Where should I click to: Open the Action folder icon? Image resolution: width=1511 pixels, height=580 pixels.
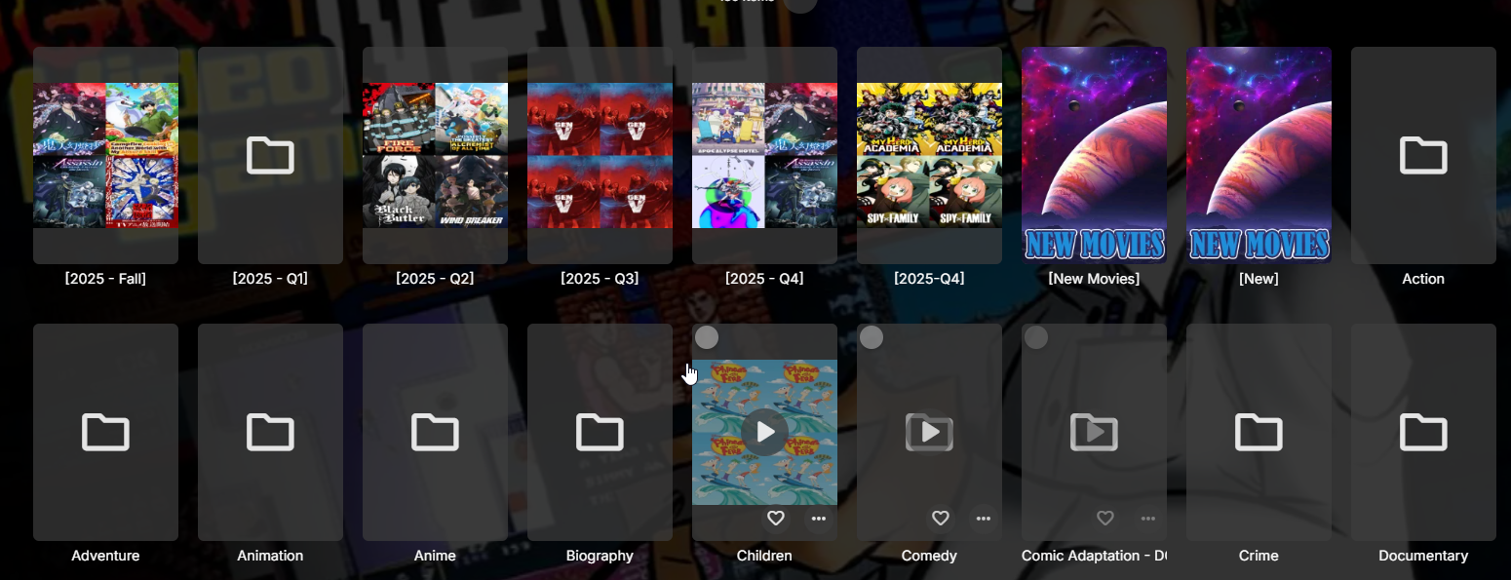pos(1423,155)
